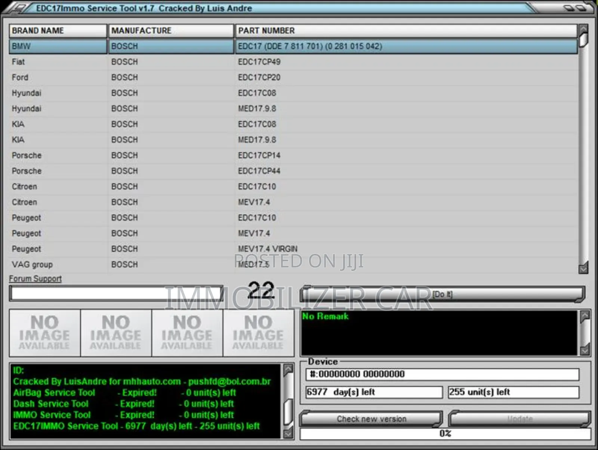Viewport: 598px width, 450px height.
Task: Open the Forum Support link
Action: [x=36, y=278]
